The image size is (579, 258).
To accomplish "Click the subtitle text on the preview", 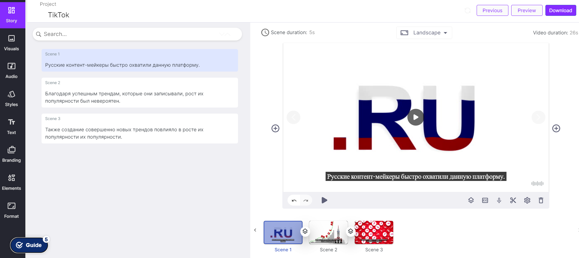I will pyautogui.click(x=416, y=177).
